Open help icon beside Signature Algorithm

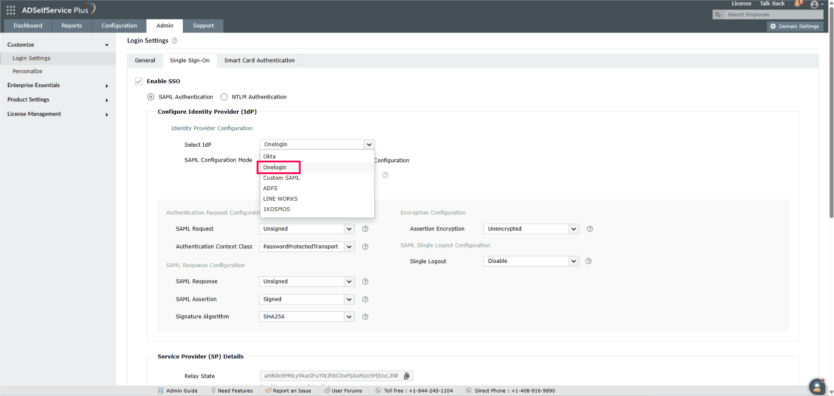(365, 317)
